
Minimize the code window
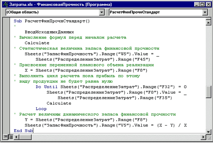point(197,5)
